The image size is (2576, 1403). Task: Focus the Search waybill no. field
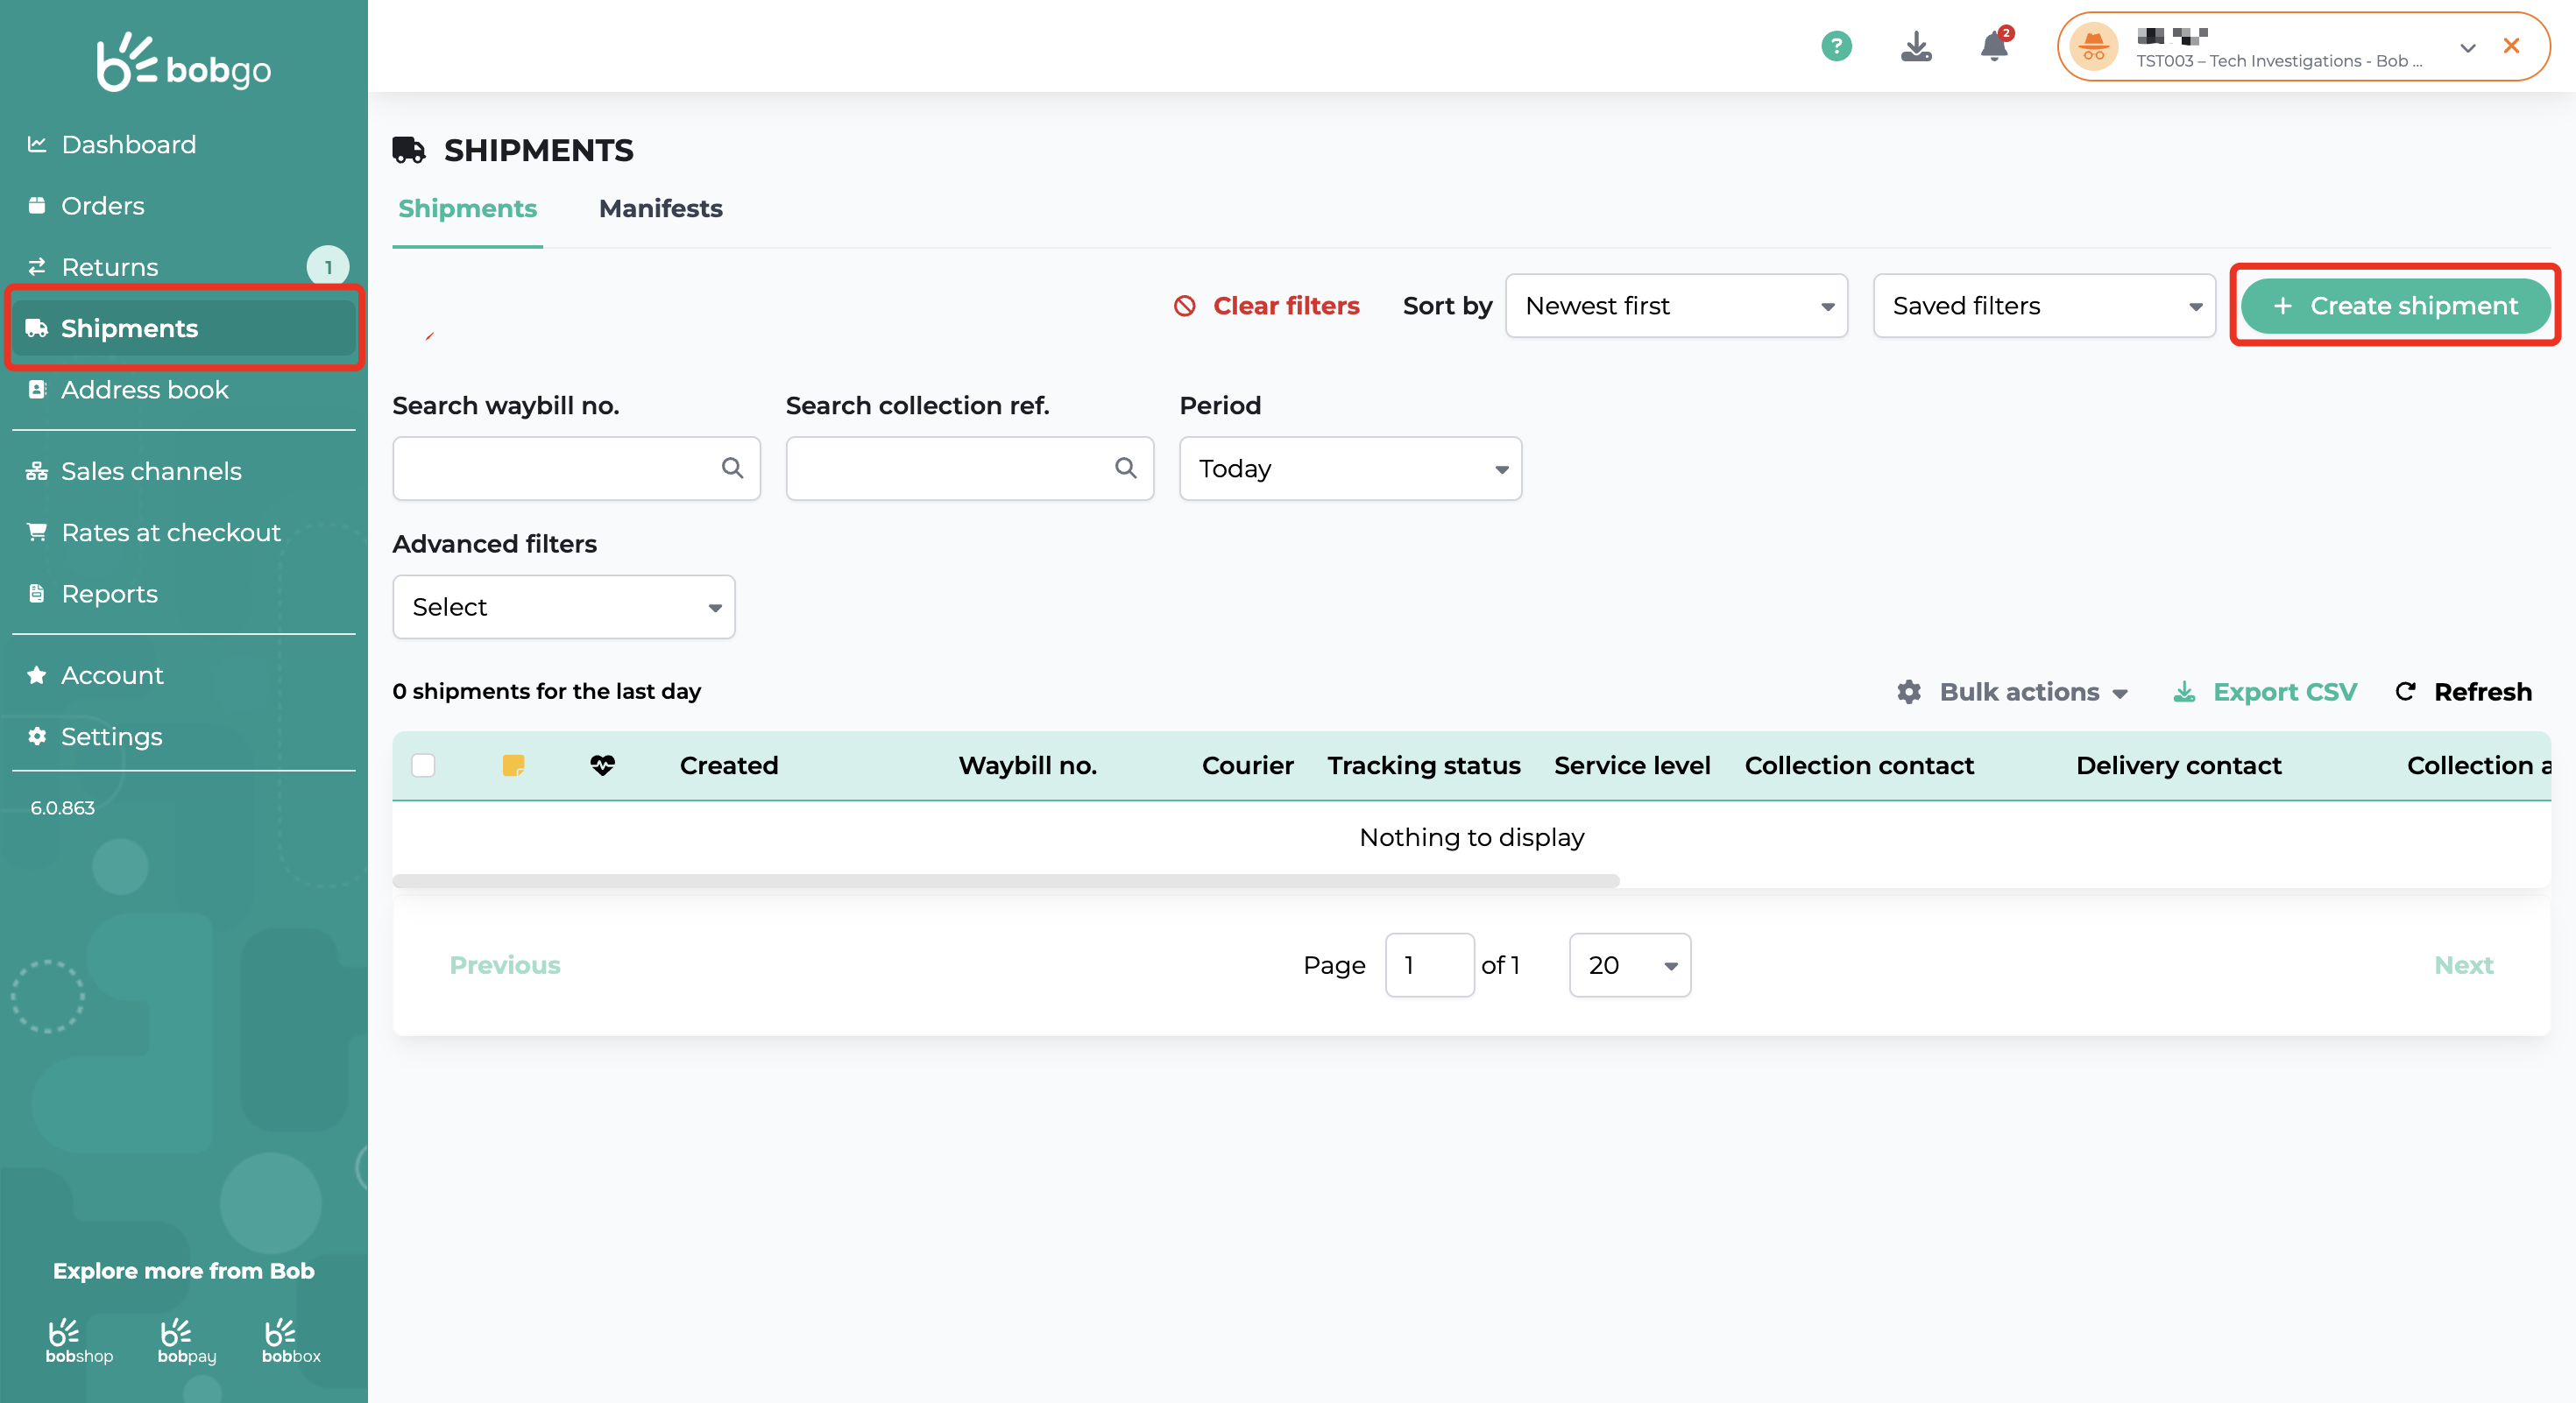(576, 469)
